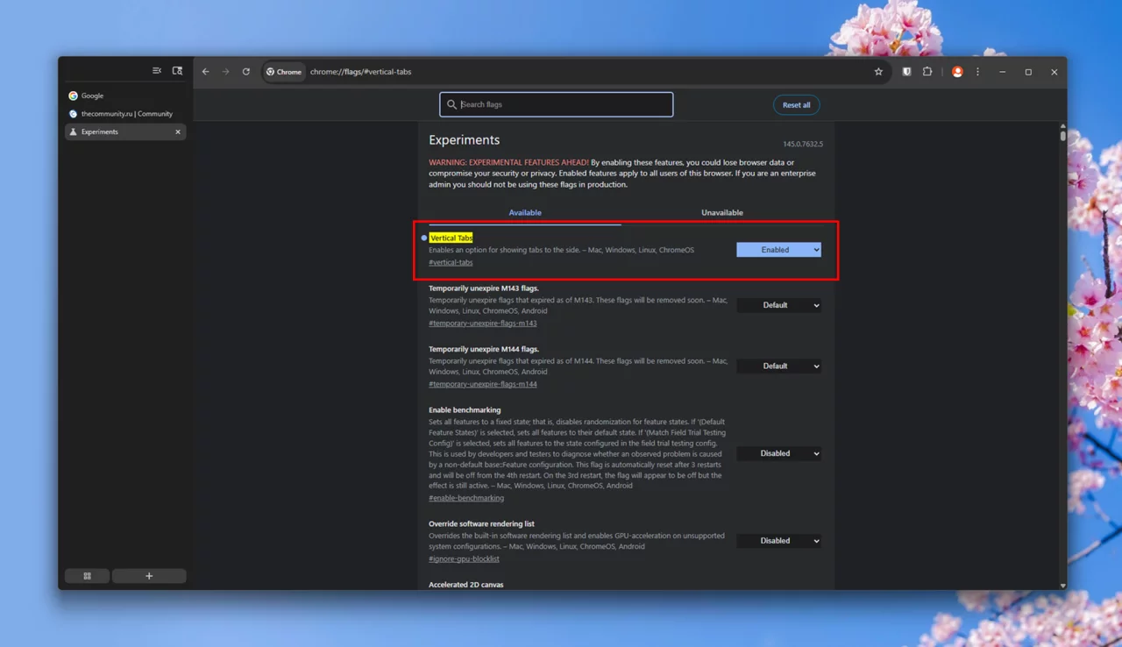Viewport: 1122px width, 647px height.
Task: Add a new tab in sidebar
Action: (x=149, y=576)
